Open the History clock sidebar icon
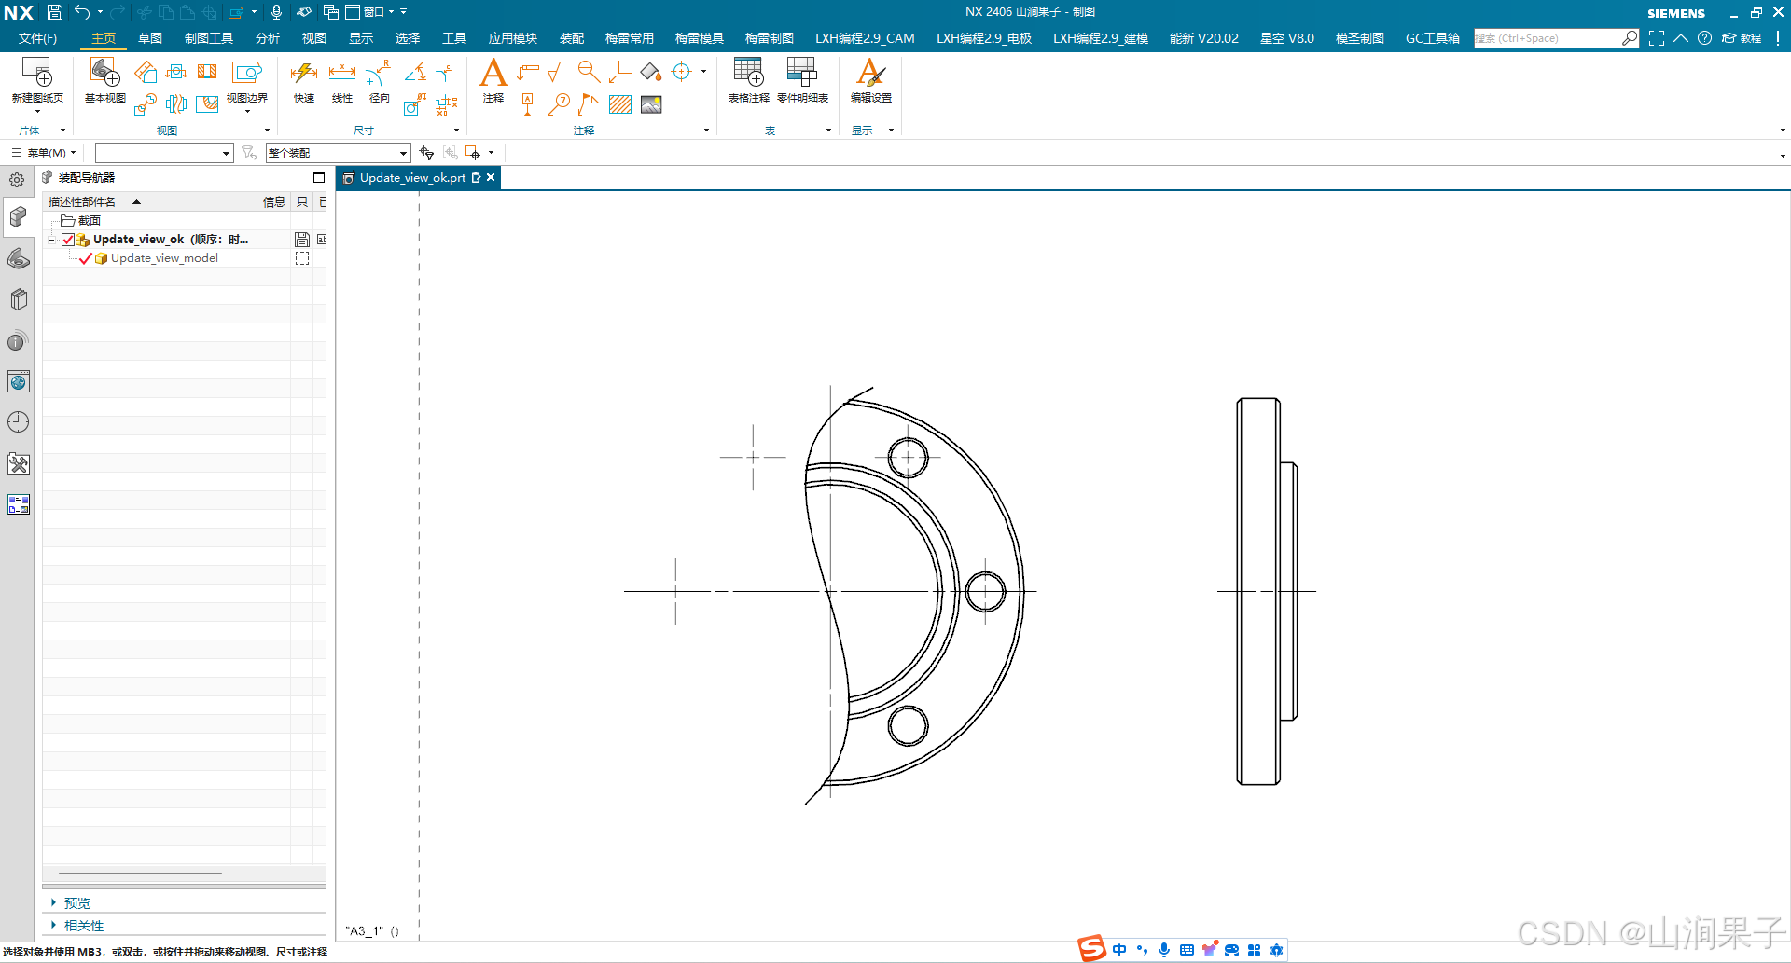Viewport: 1791px width, 963px height. click(x=19, y=422)
